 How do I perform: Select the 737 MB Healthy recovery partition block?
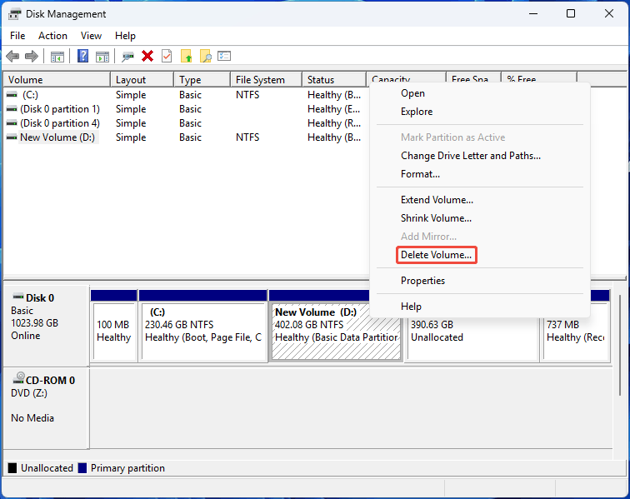576,340
